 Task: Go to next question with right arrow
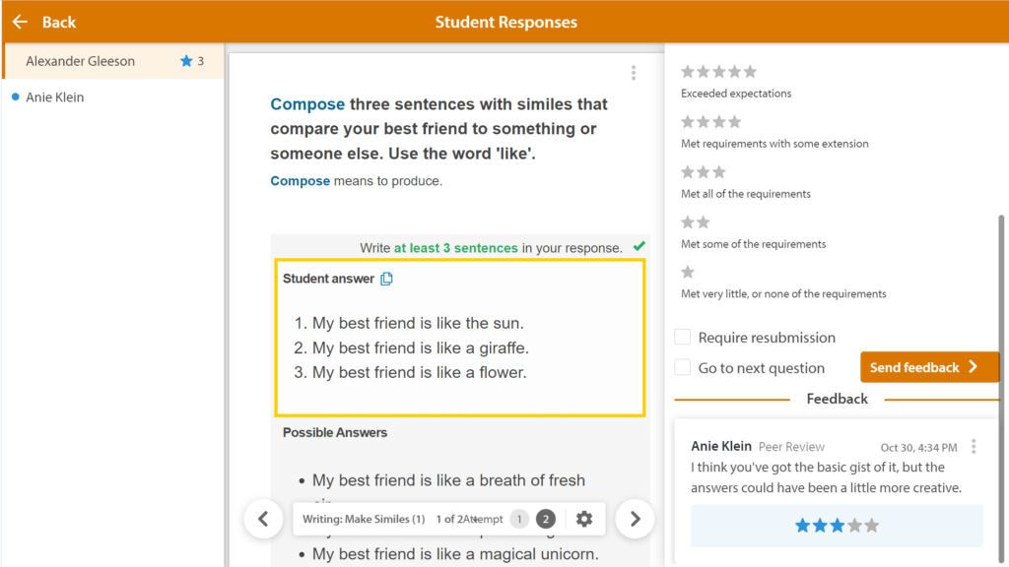635,519
